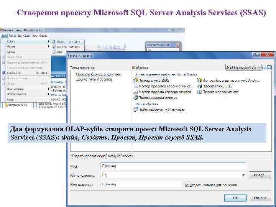Click the Visual Studio toolbar overflow chevron

point(125,47)
